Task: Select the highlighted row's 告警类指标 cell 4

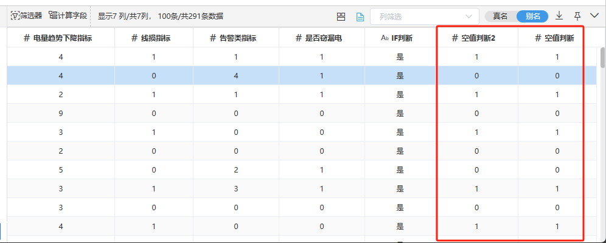Action: pyautogui.click(x=235, y=75)
